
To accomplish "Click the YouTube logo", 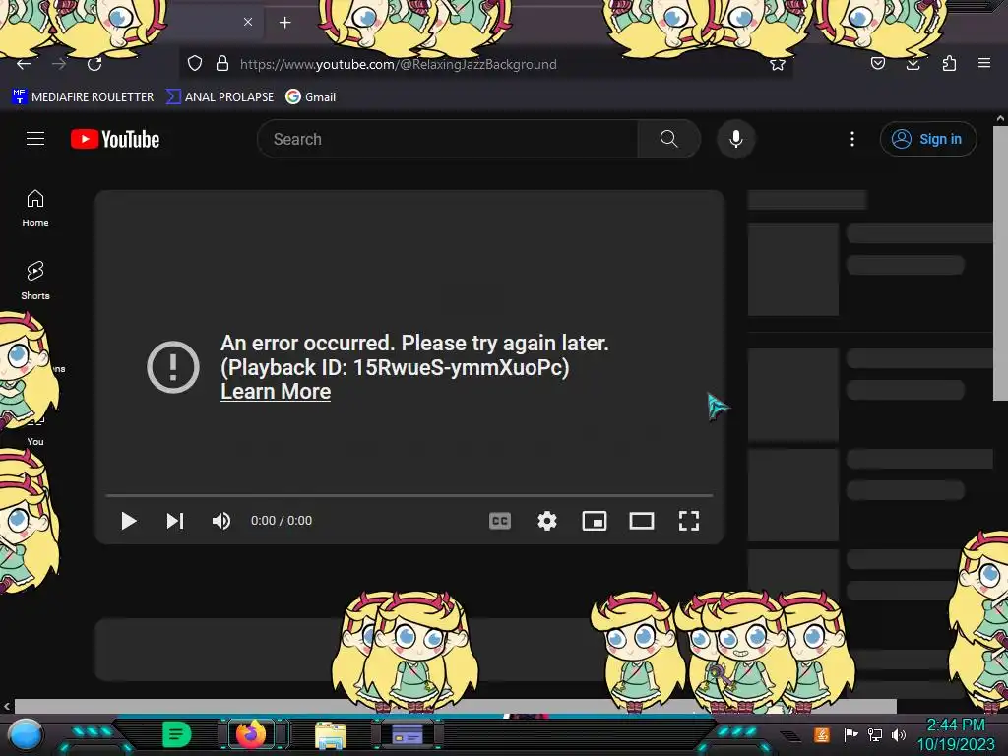I will click(x=115, y=139).
